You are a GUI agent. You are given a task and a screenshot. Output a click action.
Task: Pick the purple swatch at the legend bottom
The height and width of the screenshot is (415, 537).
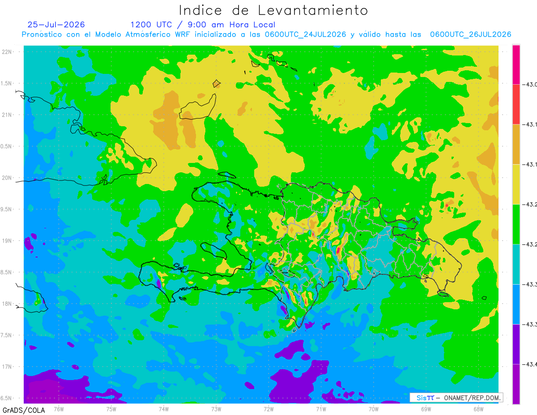click(516, 384)
